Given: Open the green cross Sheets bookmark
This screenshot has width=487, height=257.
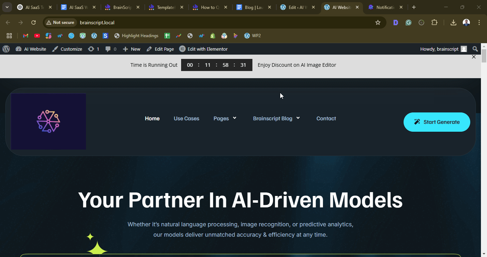Looking at the screenshot, I should [x=167, y=36].
